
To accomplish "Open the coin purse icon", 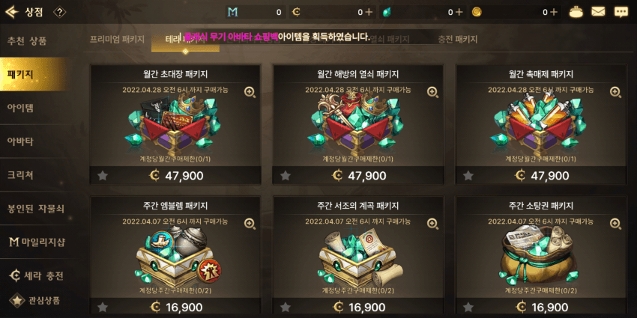I will (576, 12).
